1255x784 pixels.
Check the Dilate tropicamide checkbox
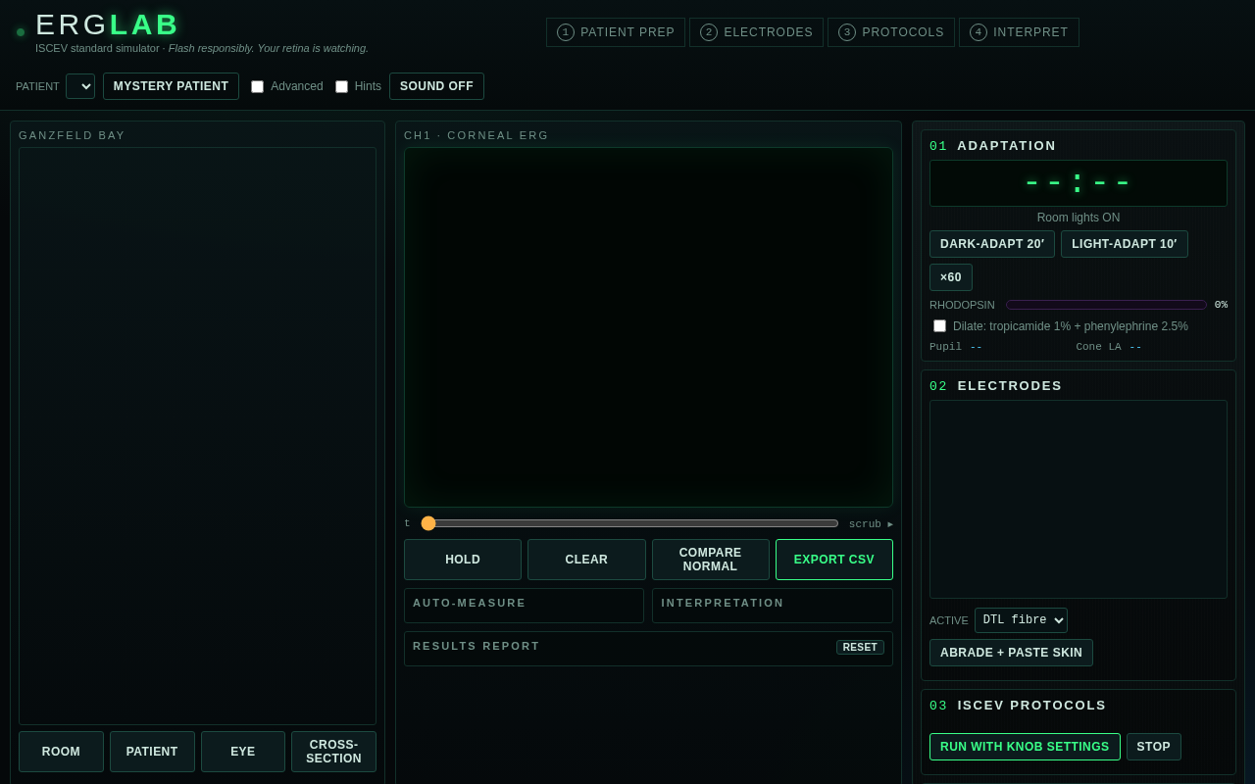click(939, 326)
